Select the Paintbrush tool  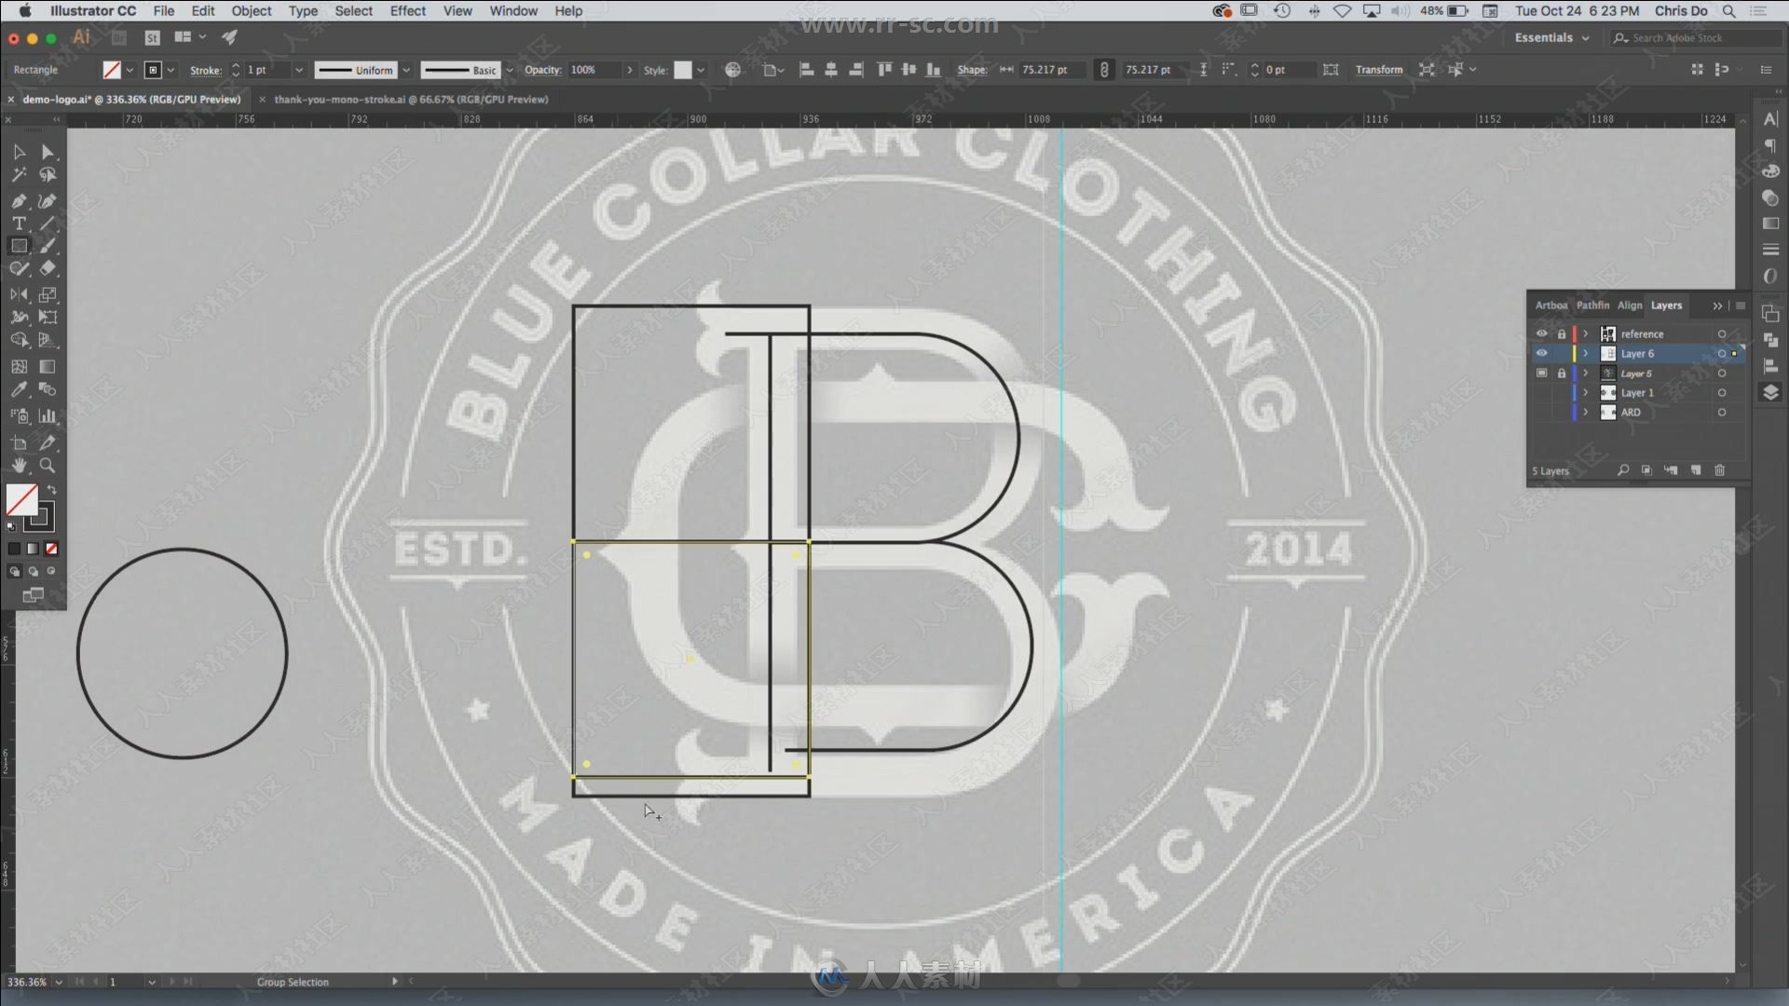pos(48,246)
